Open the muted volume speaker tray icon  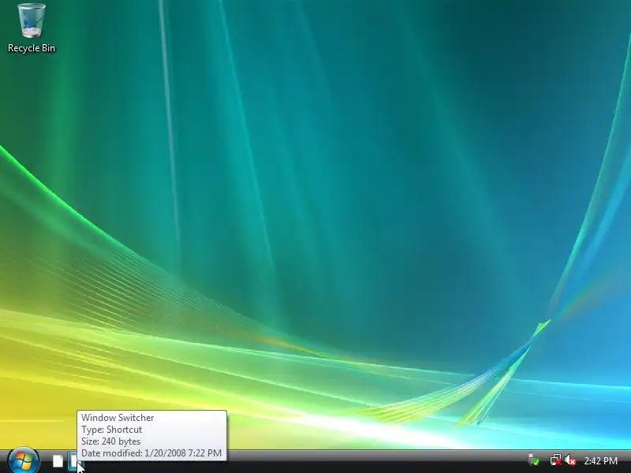(570, 460)
